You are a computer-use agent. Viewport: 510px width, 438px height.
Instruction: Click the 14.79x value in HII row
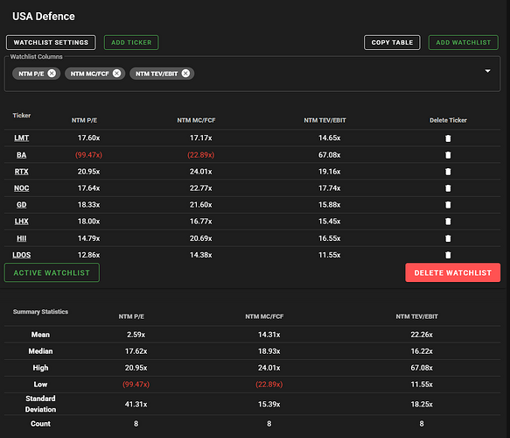pyautogui.click(x=89, y=238)
